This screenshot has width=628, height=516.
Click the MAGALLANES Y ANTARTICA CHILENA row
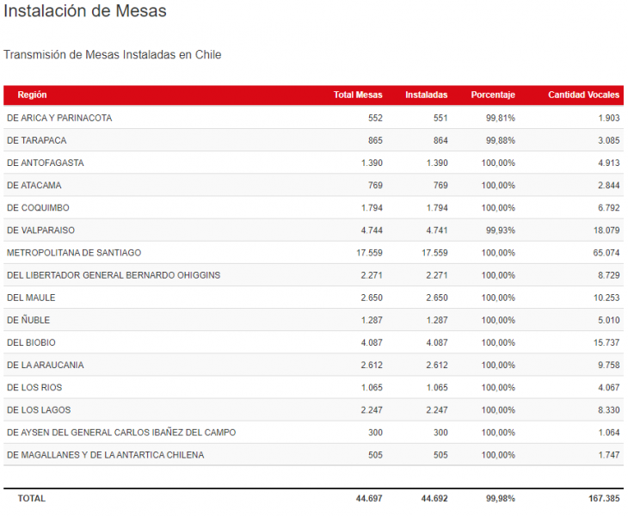105,455
